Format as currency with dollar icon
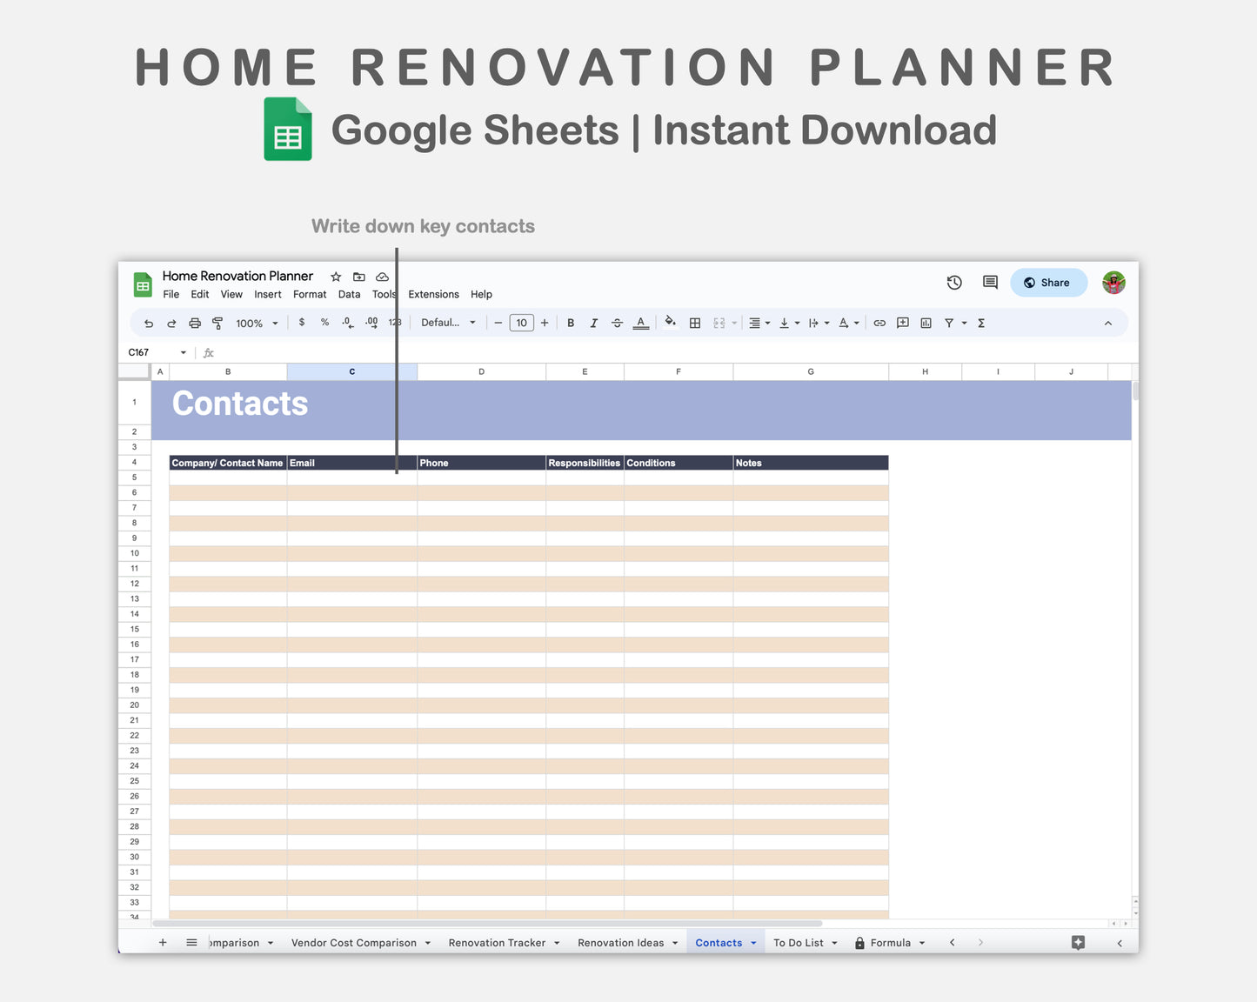Screen dimensions: 1257x1002 (302, 323)
